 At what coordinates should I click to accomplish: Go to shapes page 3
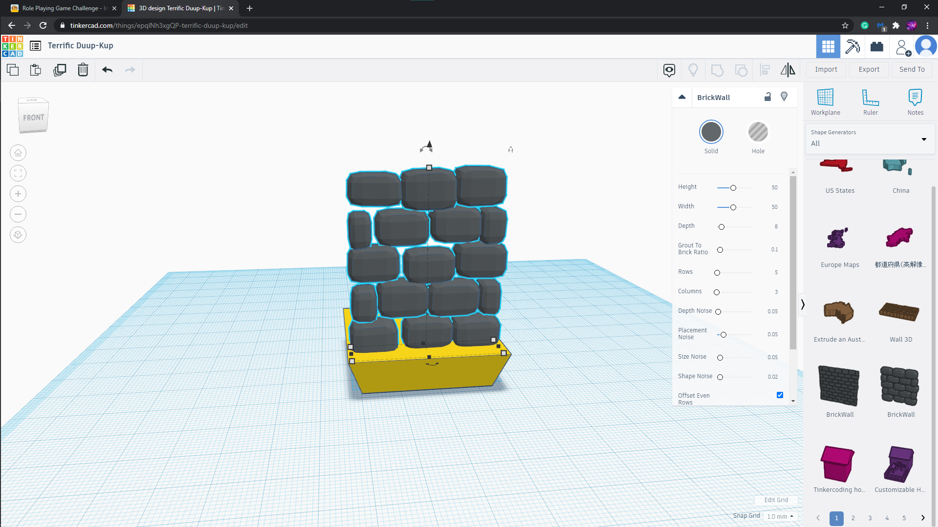(870, 518)
